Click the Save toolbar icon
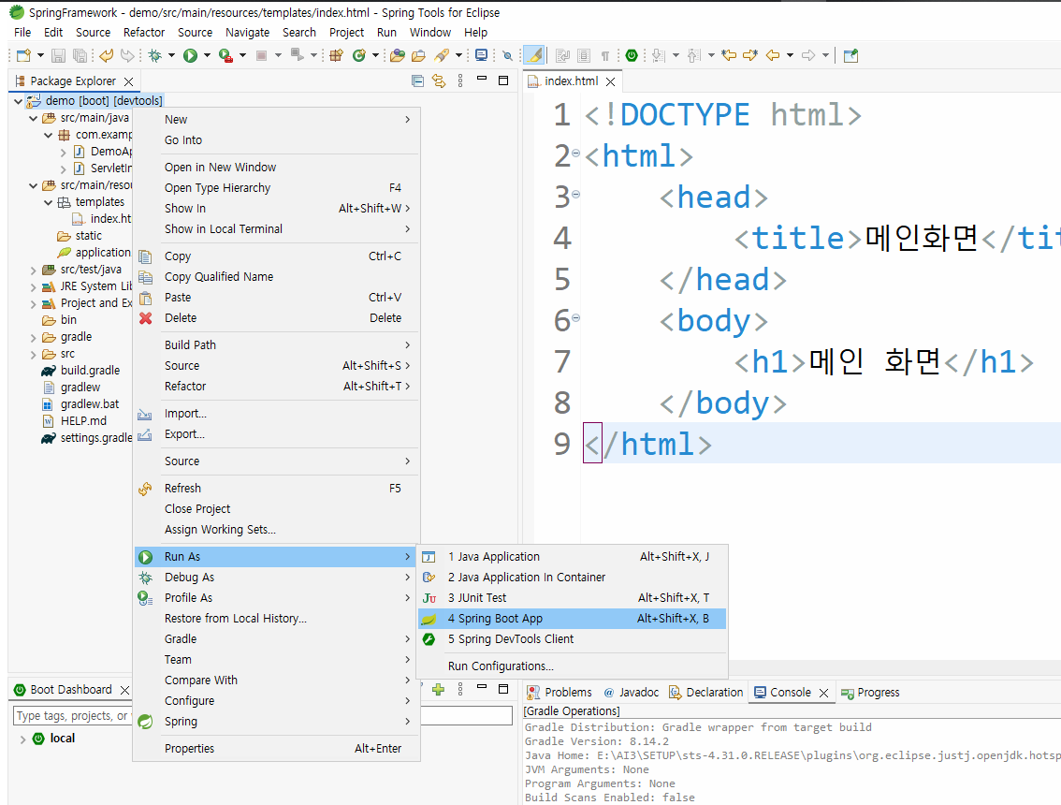This screenshot has width=1061, height=805. (x=58, y=55)
